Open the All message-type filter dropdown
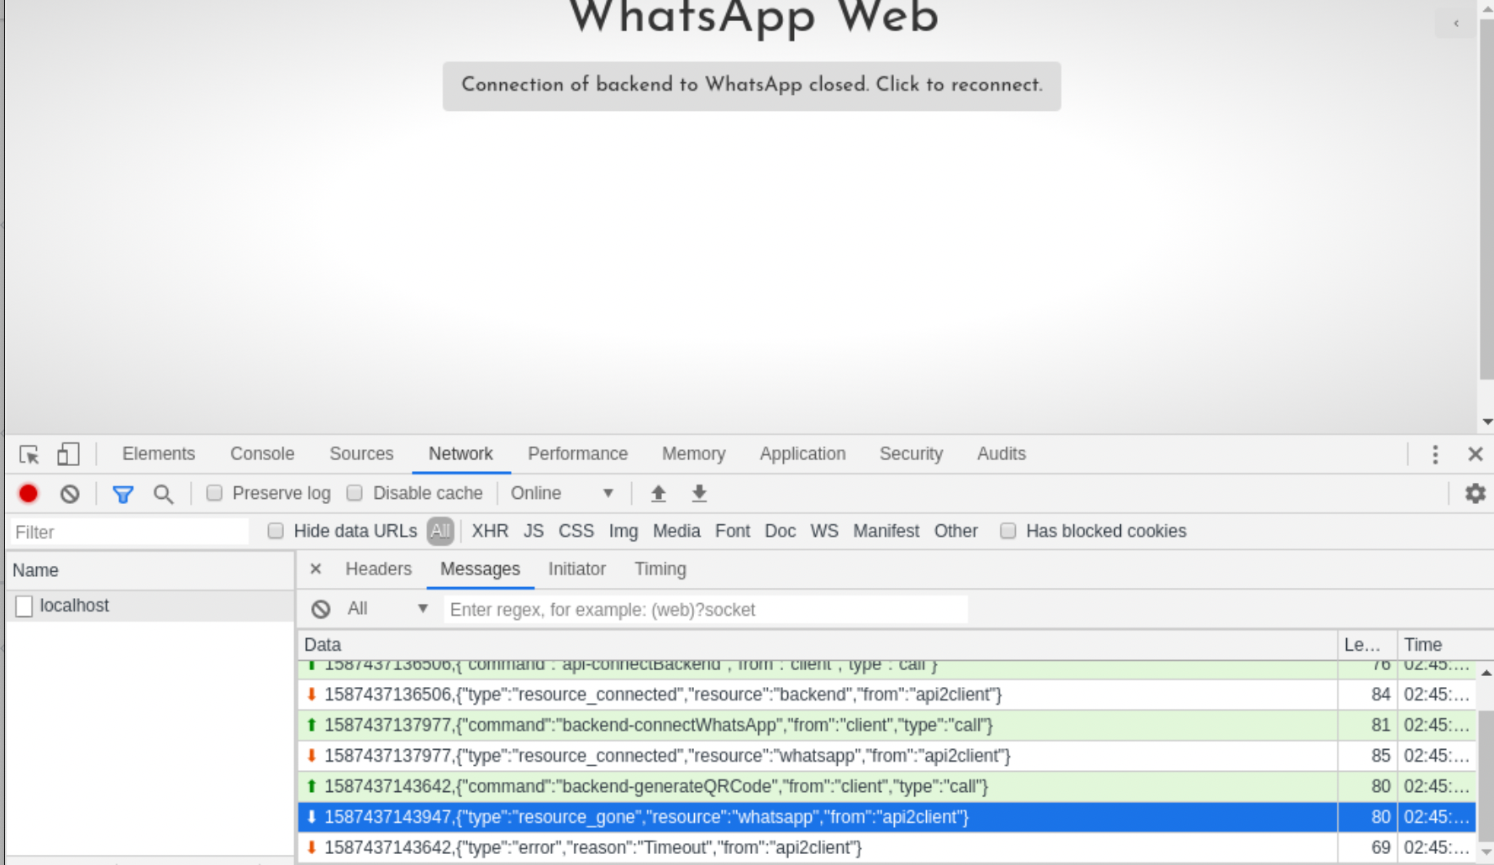The image size is (1494, 865). coord(387,609)
